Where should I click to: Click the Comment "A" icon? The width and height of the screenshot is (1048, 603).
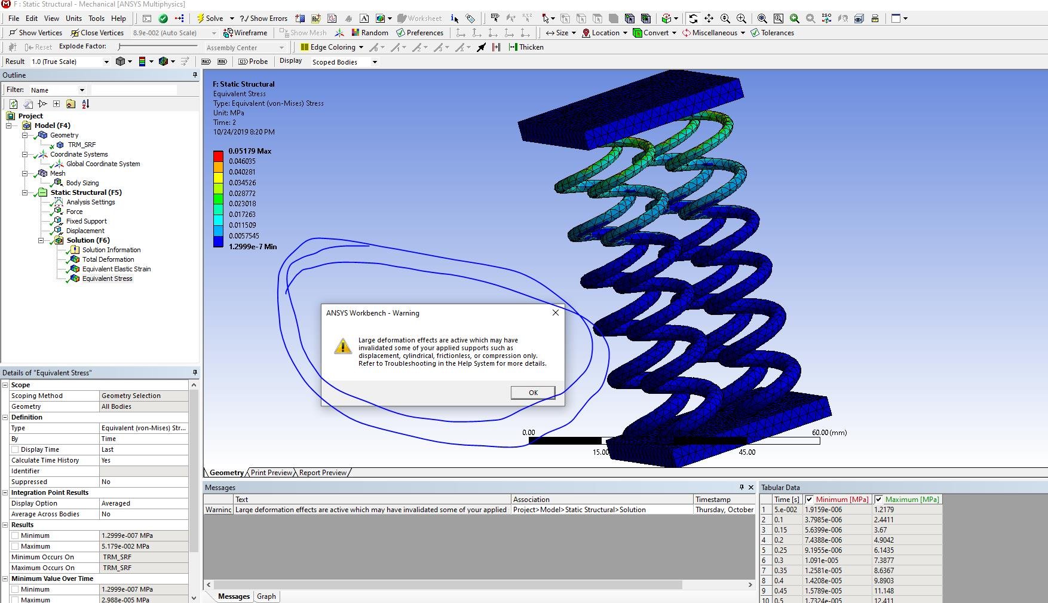click(364, 19)
